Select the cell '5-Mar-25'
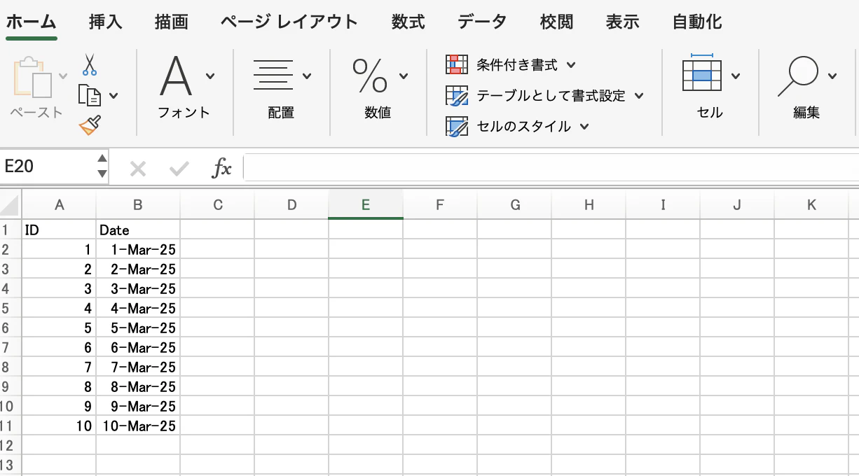Screen dimensions: 859x476 click(x=138, y=328)
